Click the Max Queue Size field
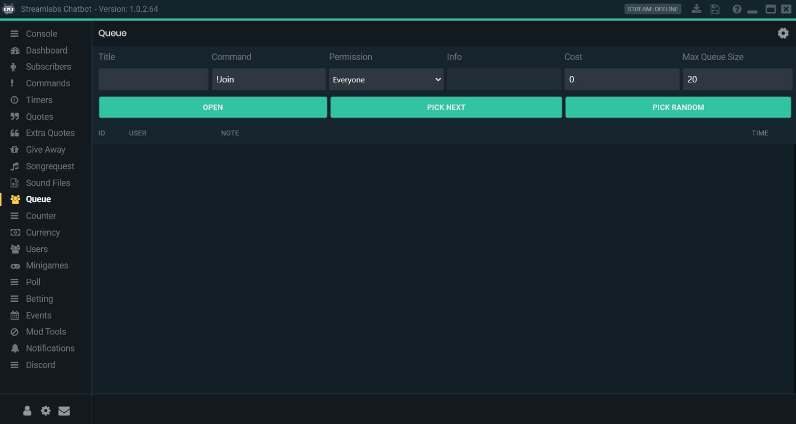 pyautogui.click(x=737, y=79)
